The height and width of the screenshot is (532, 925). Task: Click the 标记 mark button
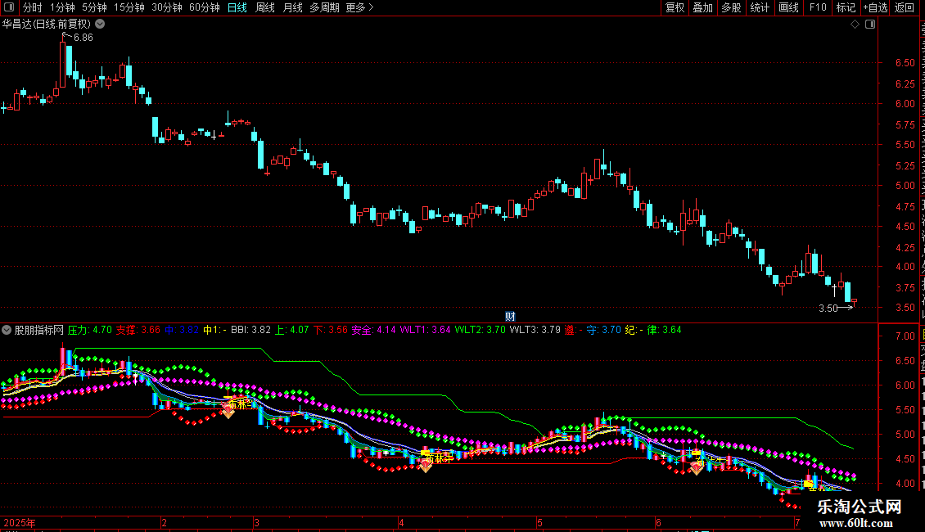tap(846, 7)
